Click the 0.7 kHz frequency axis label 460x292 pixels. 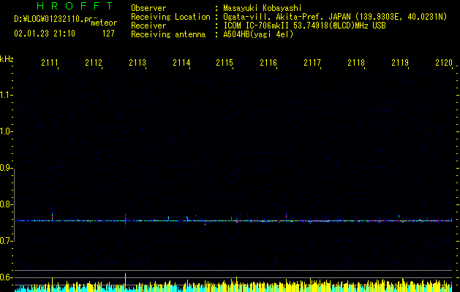coord(6,241)
